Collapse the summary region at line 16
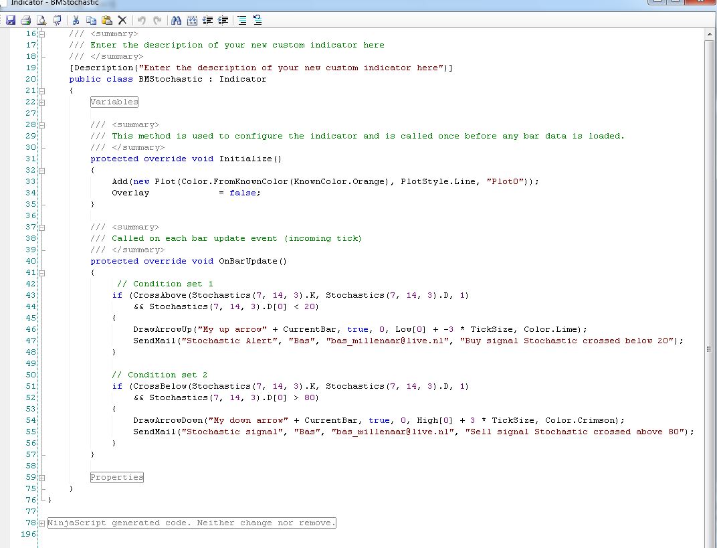 pos(41,34)
